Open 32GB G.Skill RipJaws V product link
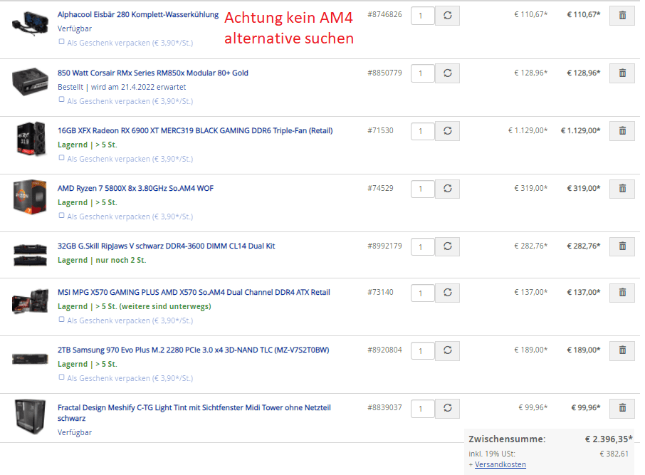The height and width of the screenshot is (475, 645). (x=166, y=246)
